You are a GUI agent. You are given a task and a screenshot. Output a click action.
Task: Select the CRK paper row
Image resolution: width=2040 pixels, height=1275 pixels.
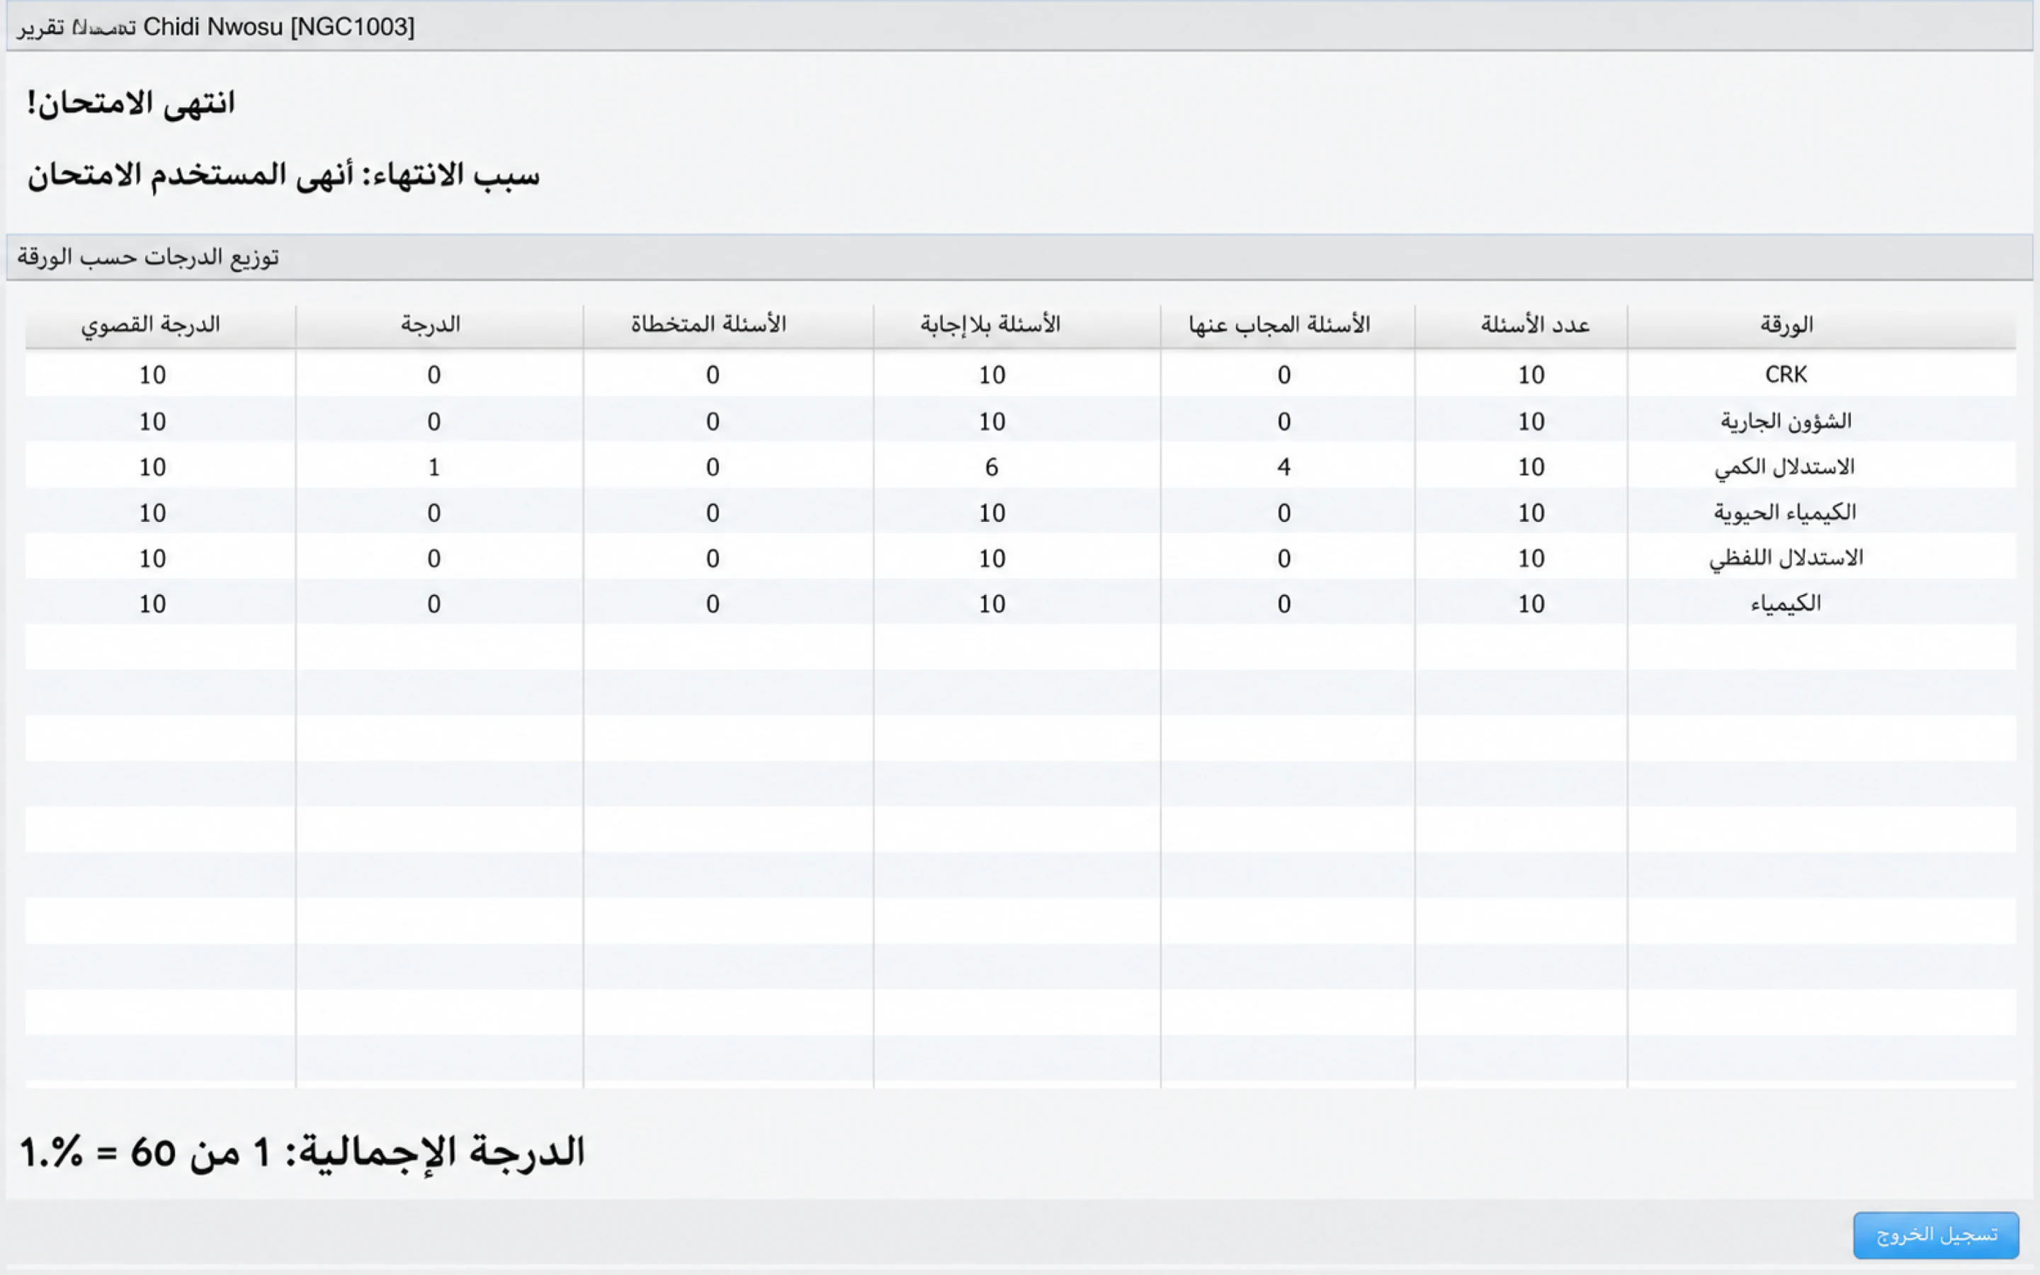point(1020,375)
